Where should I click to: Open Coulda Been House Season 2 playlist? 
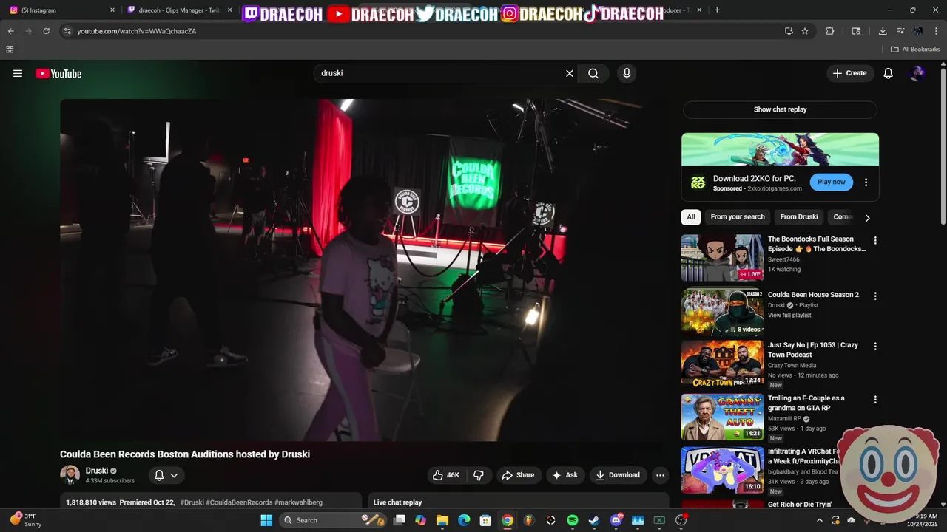coord(722,313)
